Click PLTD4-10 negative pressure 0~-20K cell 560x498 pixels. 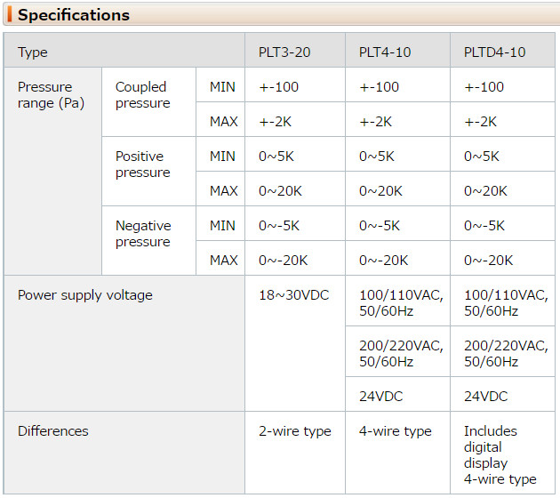(x=502, y=258)
